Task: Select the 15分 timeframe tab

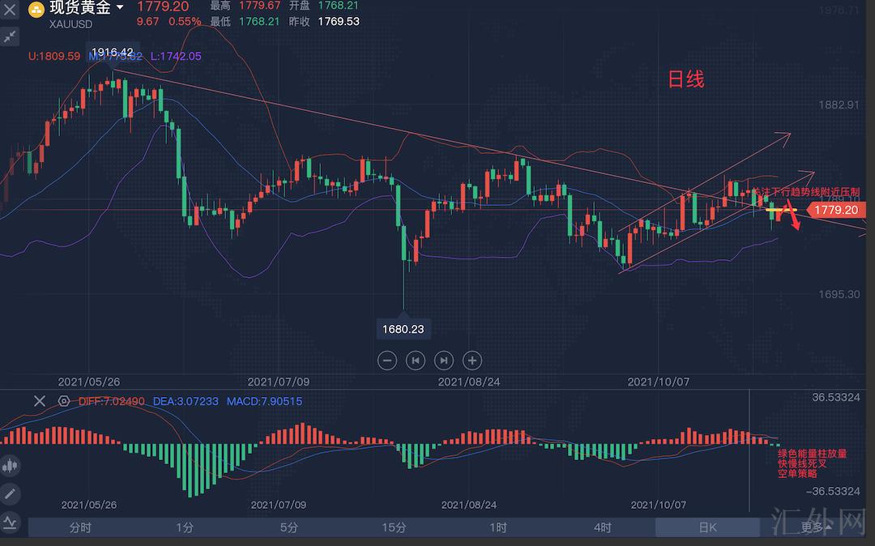Action: coord(394,527)
